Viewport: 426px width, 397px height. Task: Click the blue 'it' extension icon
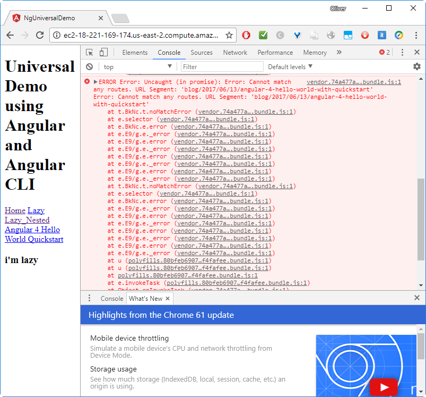pos(382,35)
